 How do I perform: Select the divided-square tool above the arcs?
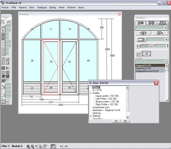[3, 81]
